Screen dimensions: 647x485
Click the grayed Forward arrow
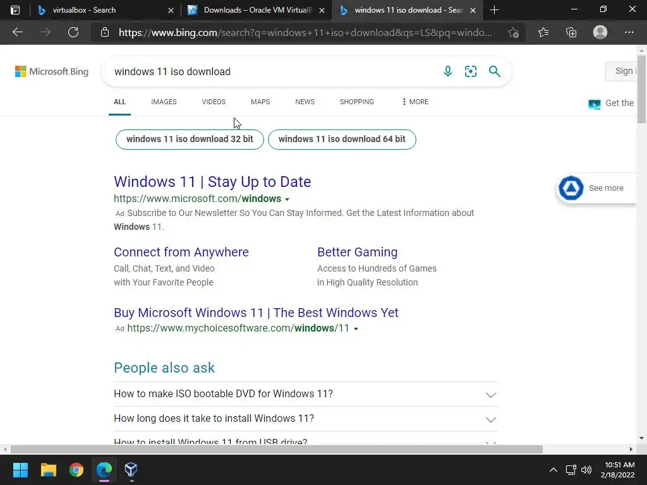coord(45,32)
